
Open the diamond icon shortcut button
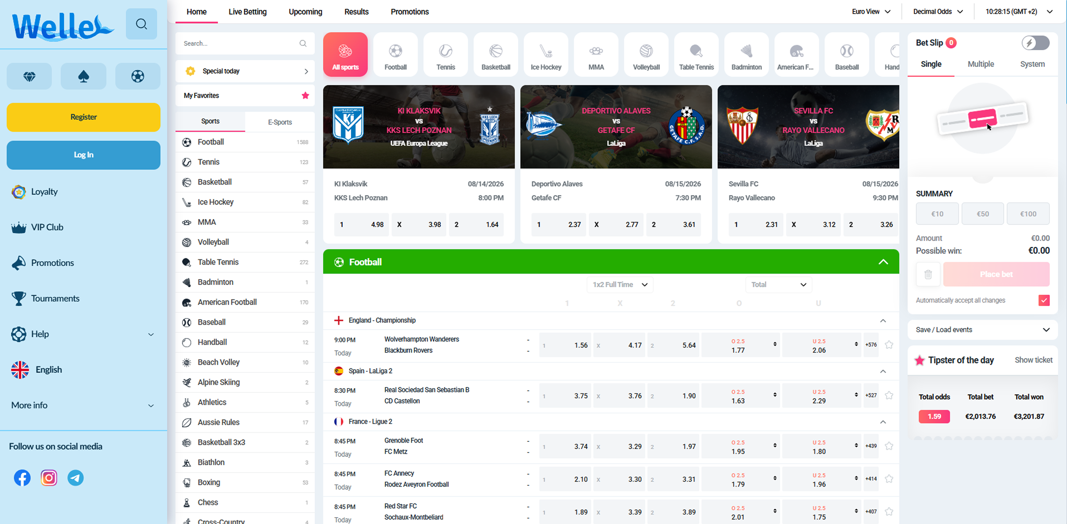30,76
